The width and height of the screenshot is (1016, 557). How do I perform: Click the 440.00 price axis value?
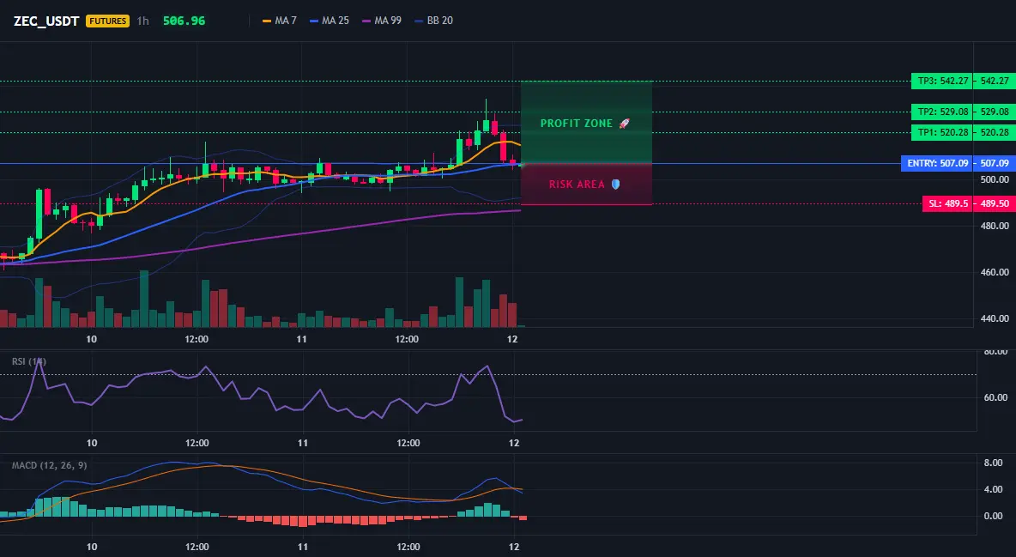click(x=995, y=318)
